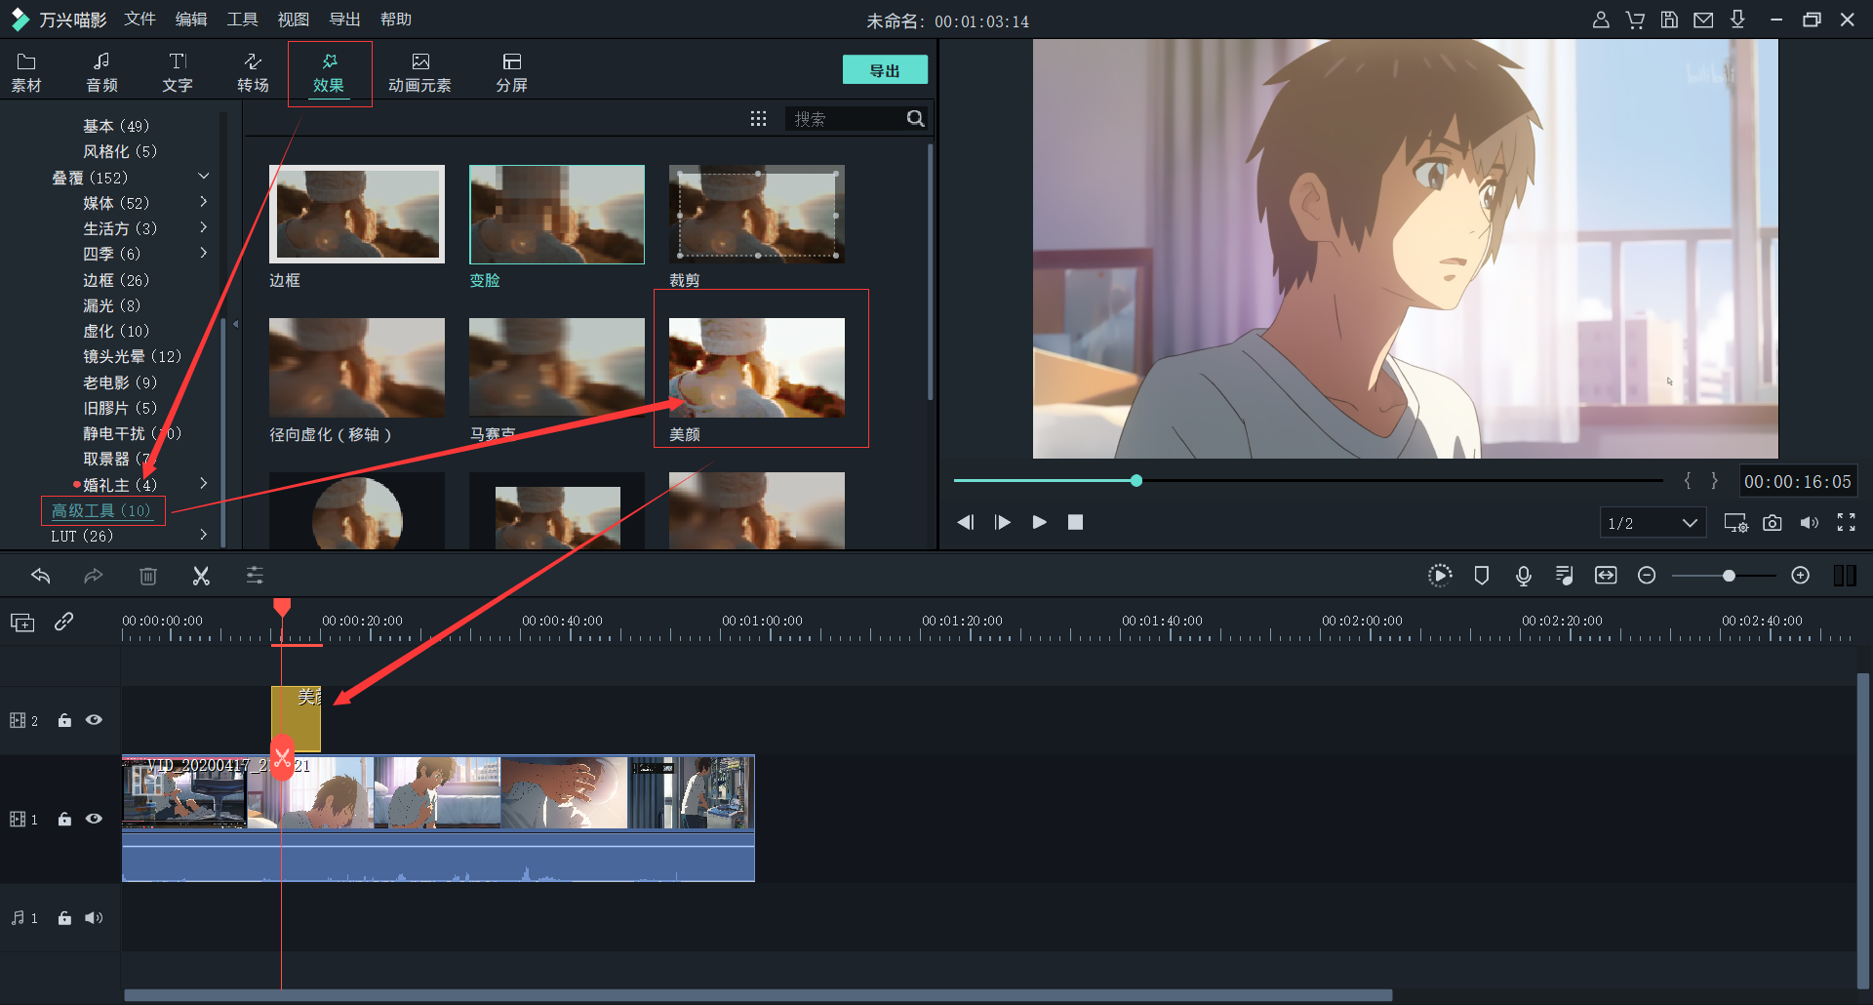Enter fullscreen preview mode

1846,523
